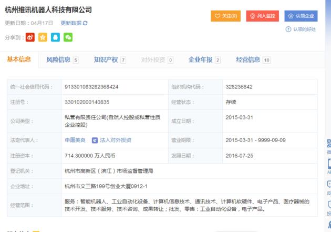Click the question mark icon near 认领的好处
The image size is (331, 232).
(x=288, y=29)
